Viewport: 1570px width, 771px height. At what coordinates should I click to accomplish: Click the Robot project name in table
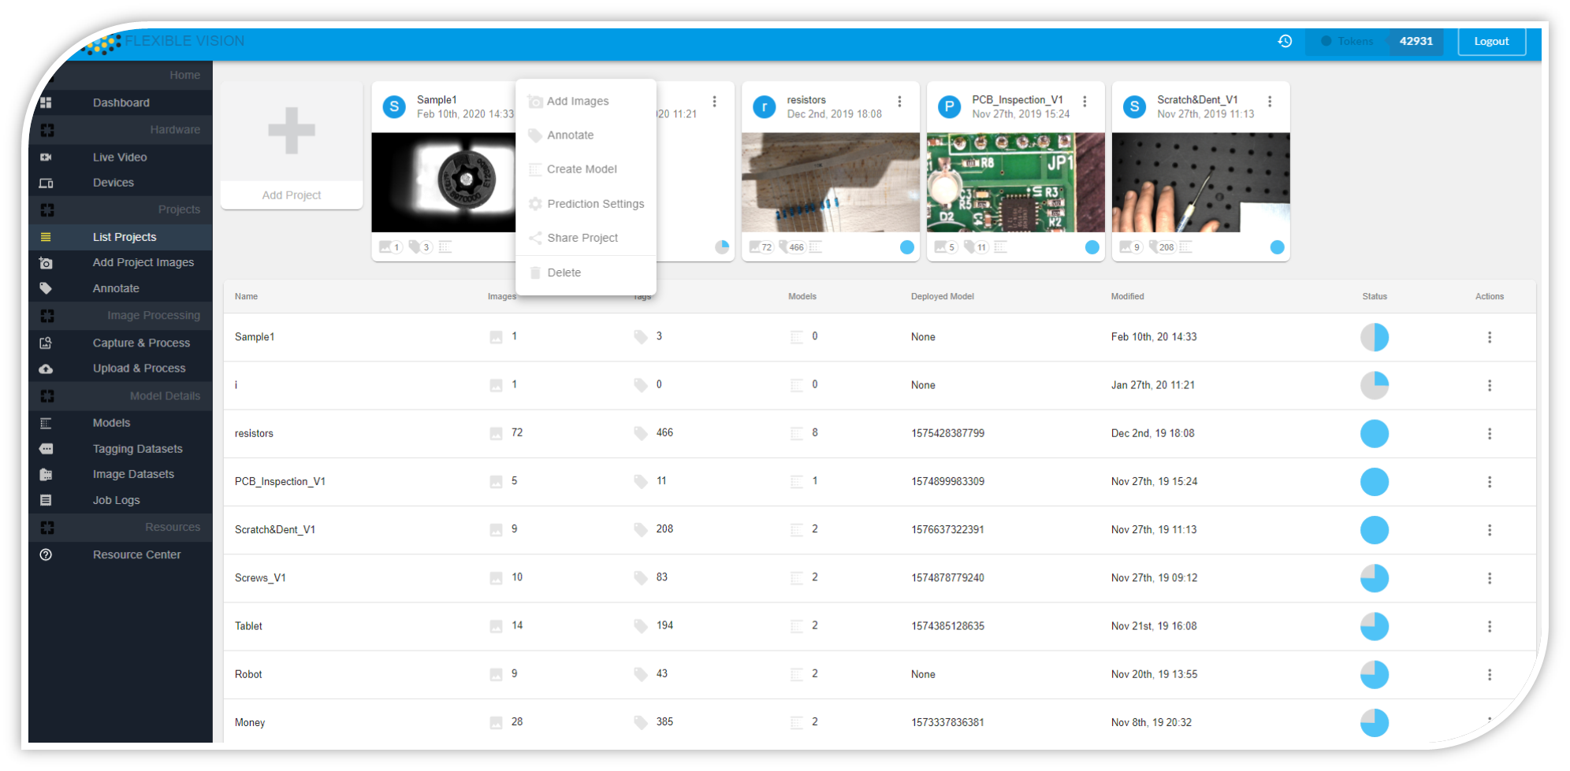click(x=247, y=675)
